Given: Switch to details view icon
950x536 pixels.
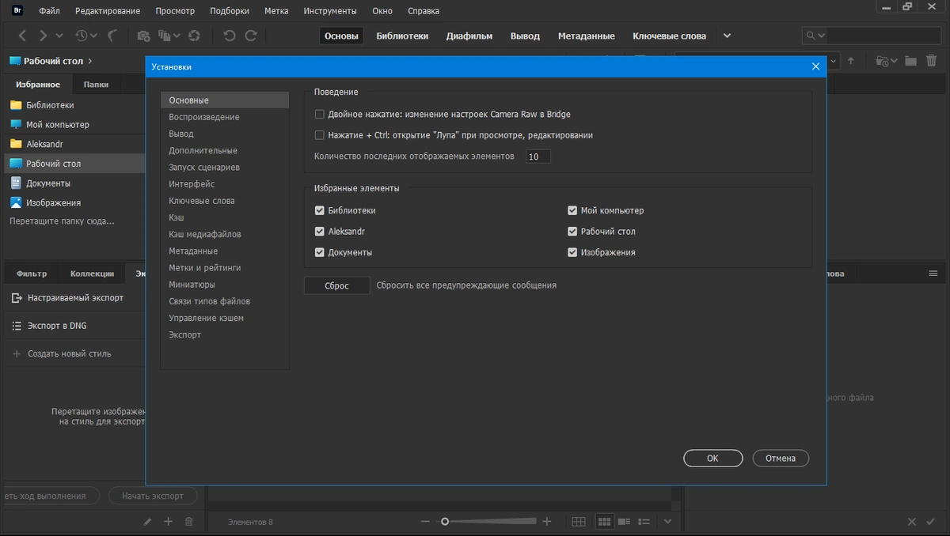Looking at the screenshot, I should (x=625, y=522).
